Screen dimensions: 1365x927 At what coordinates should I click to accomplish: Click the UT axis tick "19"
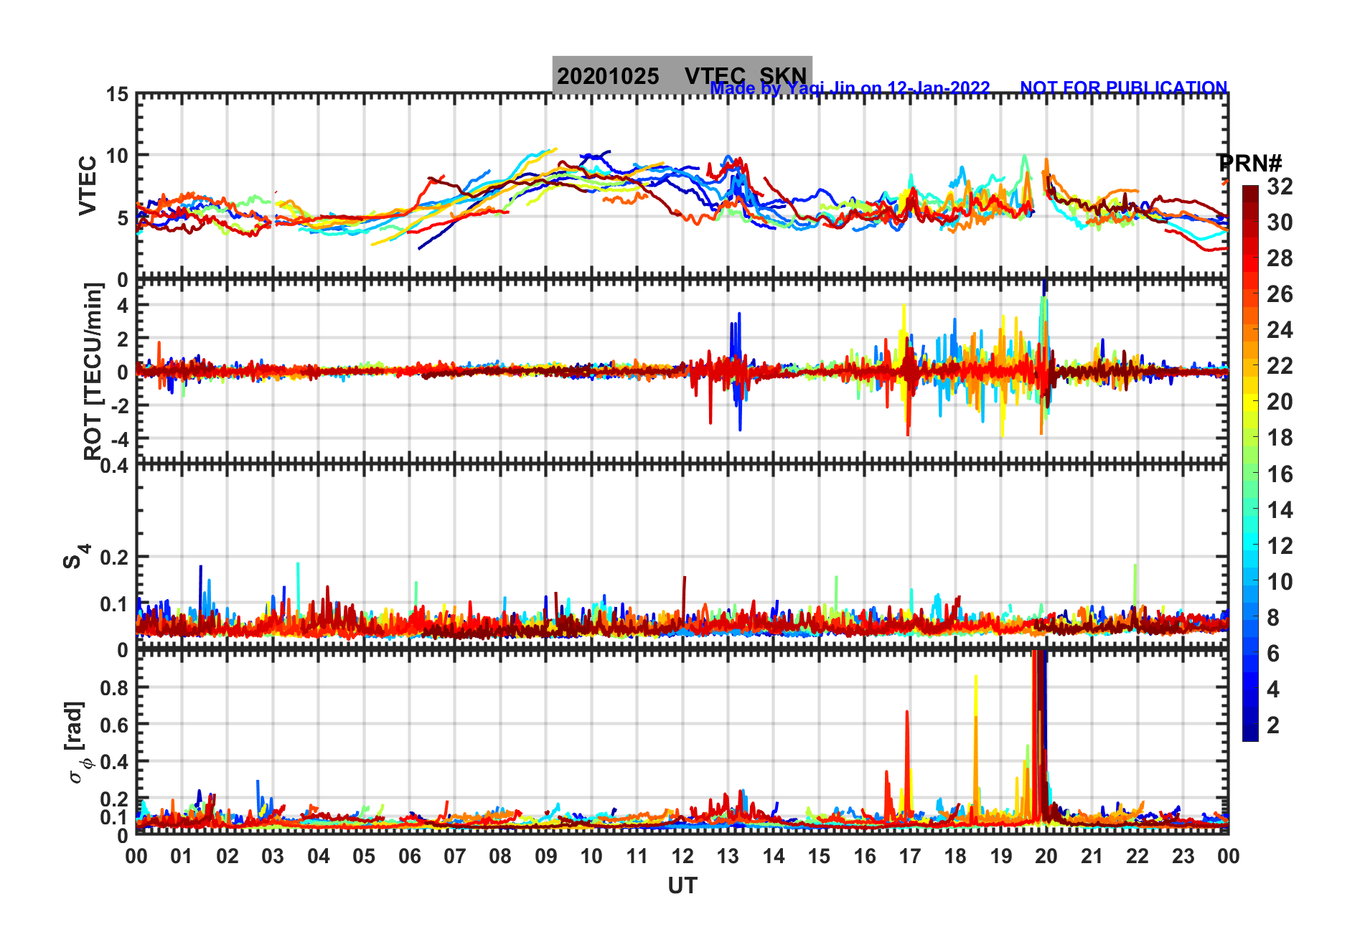coord(1001,856)
